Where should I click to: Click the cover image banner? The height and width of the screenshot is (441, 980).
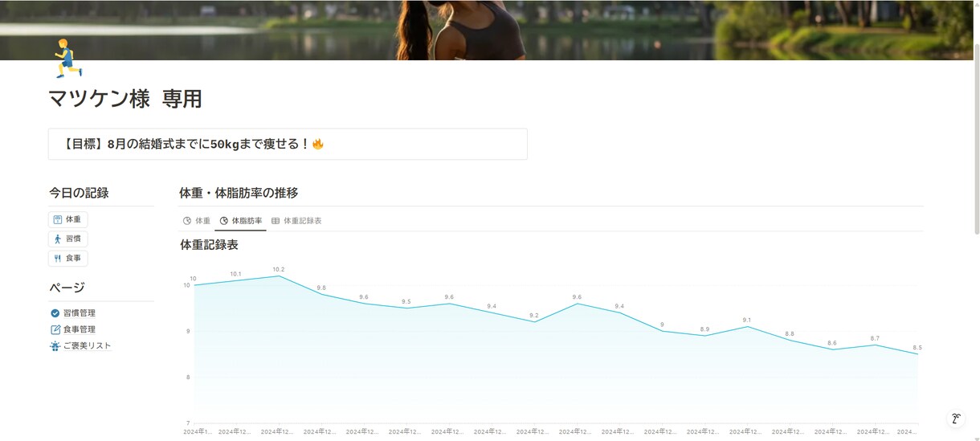pyautogui.click(x=487, y=30)
